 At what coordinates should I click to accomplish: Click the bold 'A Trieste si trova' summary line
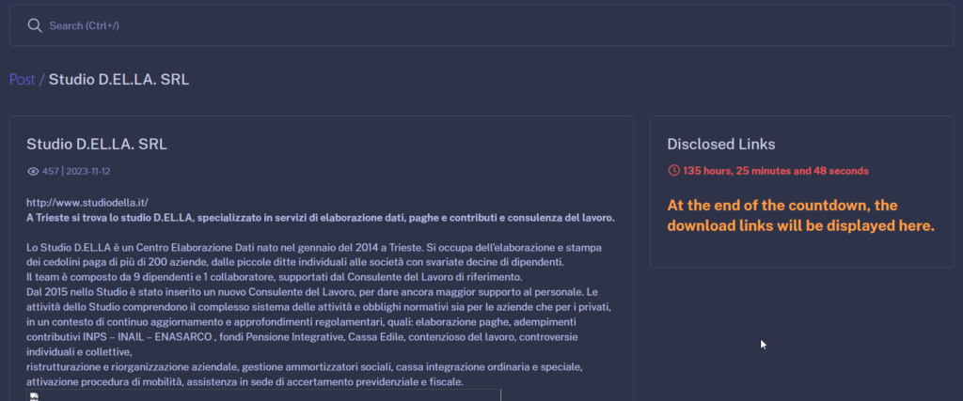click(320, 218)
